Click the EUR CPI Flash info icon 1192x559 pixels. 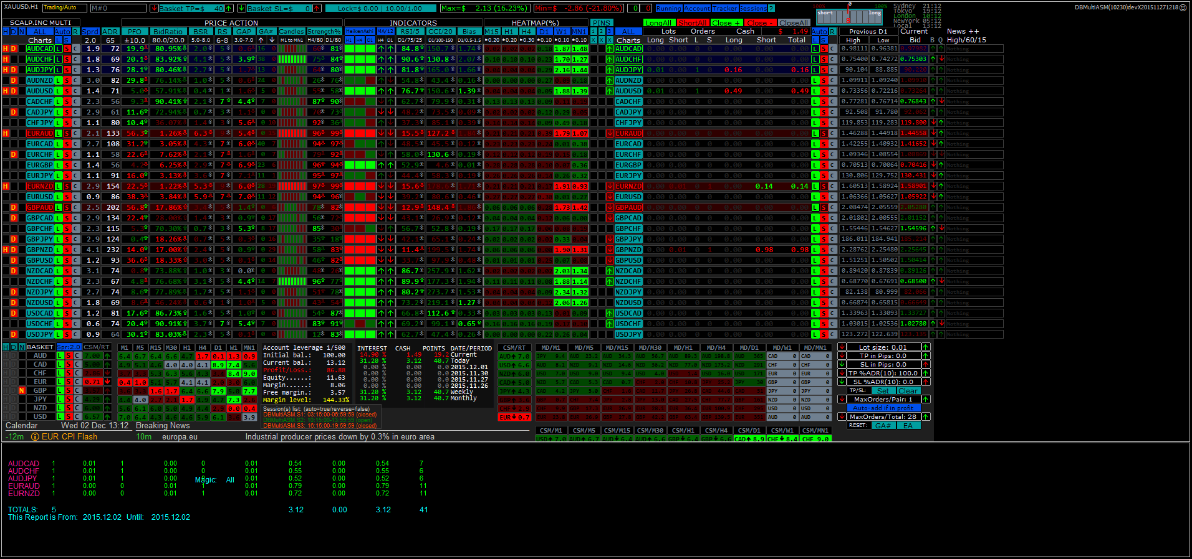point(35,436)
